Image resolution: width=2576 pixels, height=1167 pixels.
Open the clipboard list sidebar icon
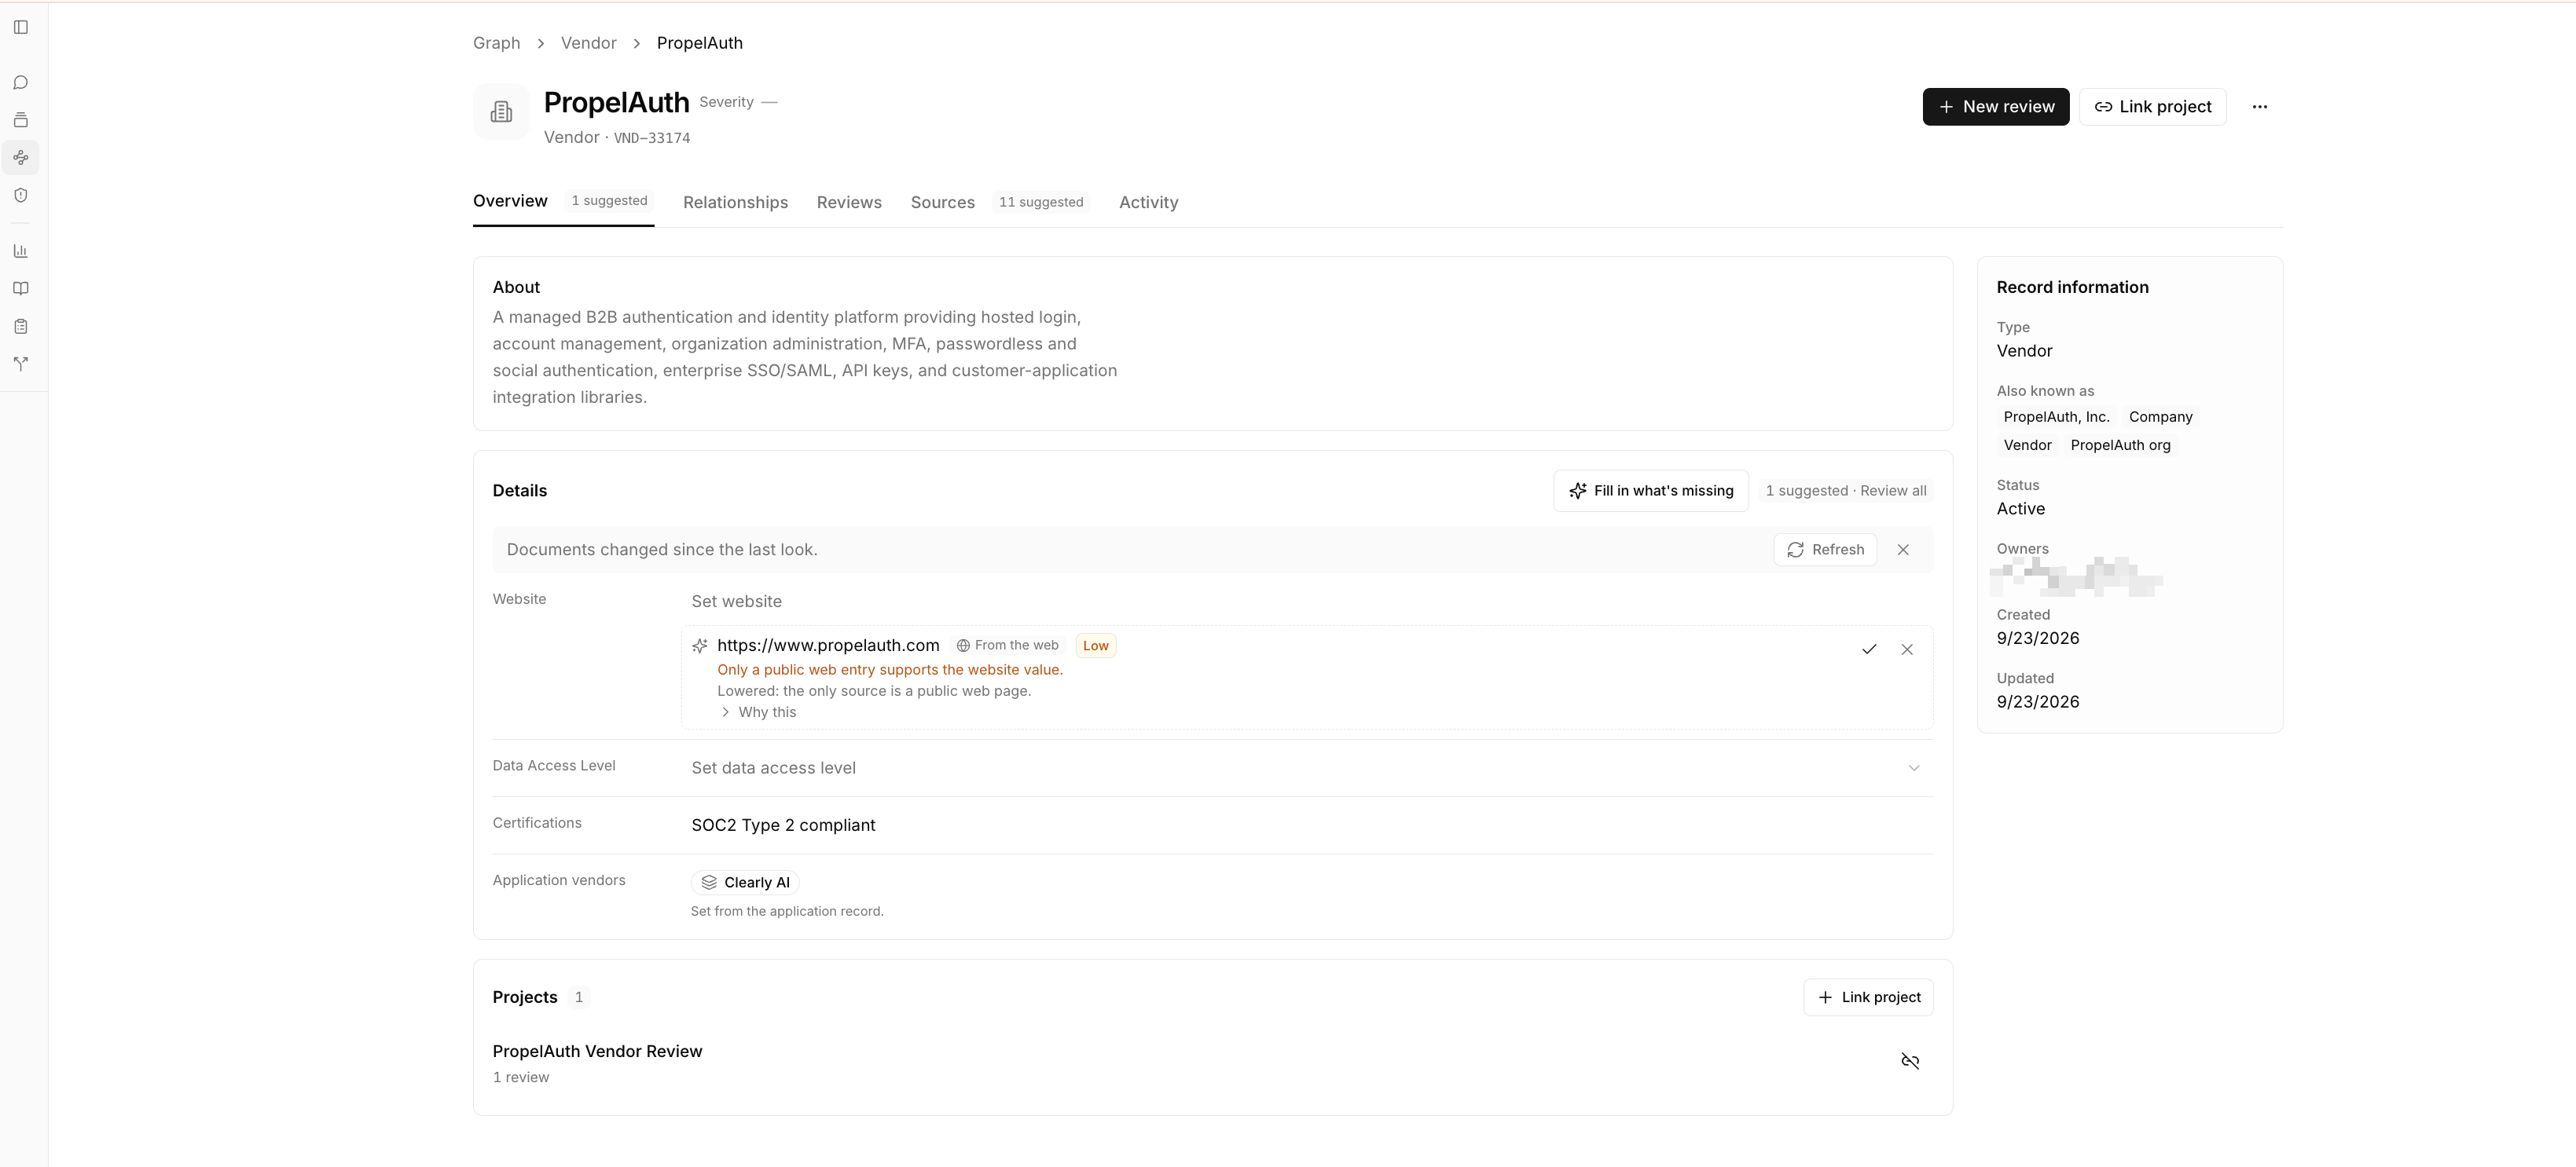click(21, 327)
